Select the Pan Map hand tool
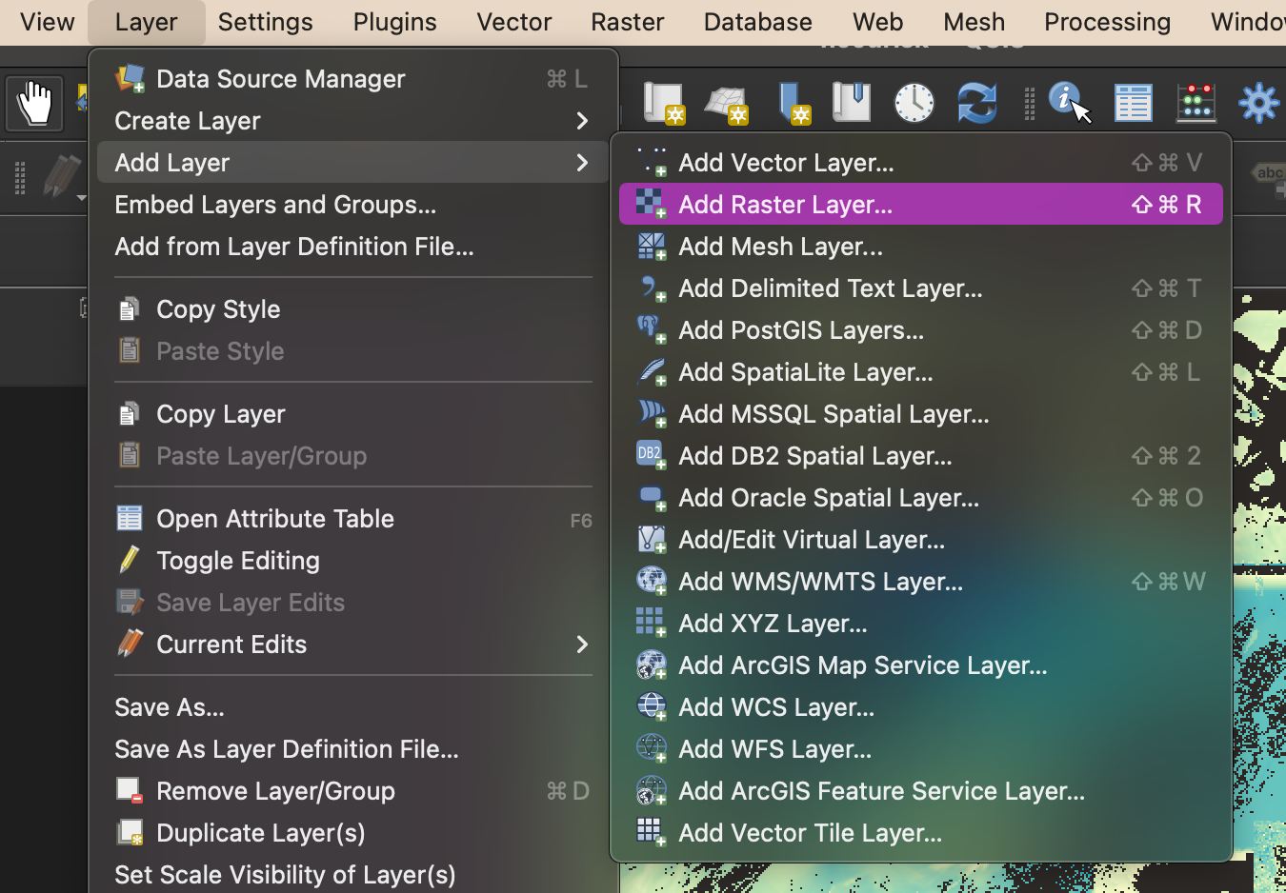 34,103
